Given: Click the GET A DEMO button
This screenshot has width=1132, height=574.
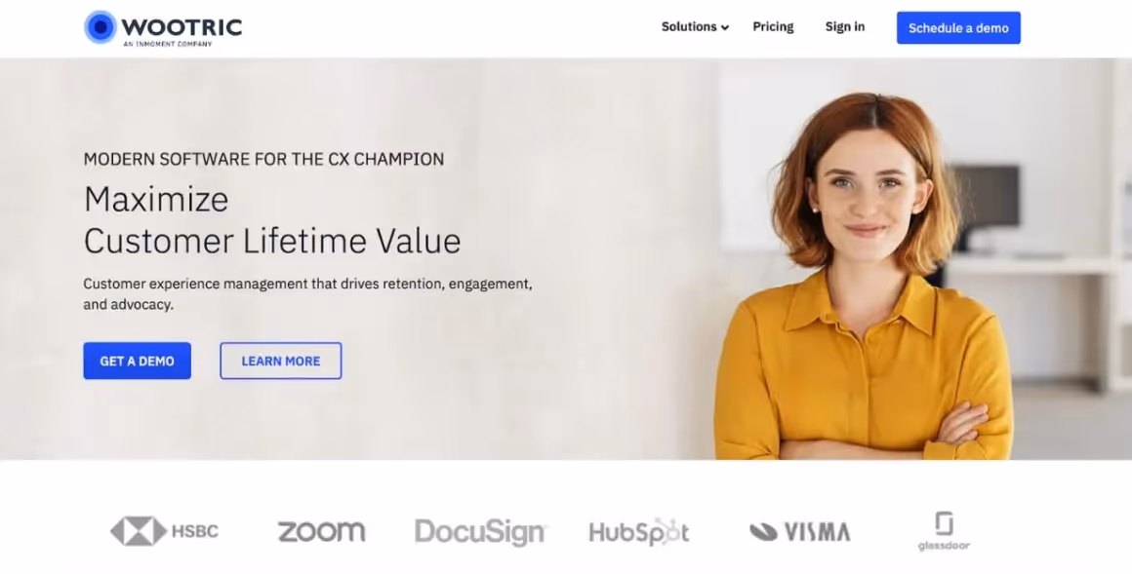Looking at the screenshot, I should (138, 361).
